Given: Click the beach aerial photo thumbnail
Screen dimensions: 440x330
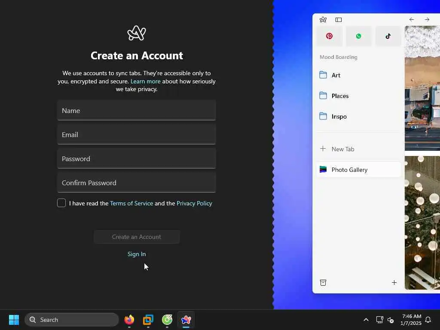Looking at the screenshot, I should pos(422,88).
